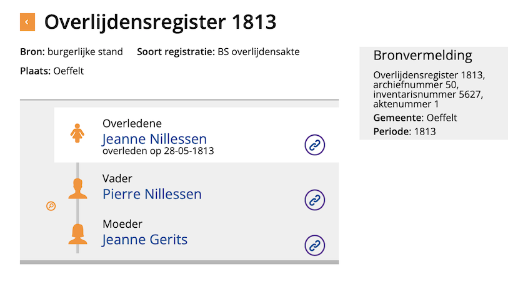Click the Periode 1813 entry
This screenshot has width=508, height=296.
pos(404,131)
